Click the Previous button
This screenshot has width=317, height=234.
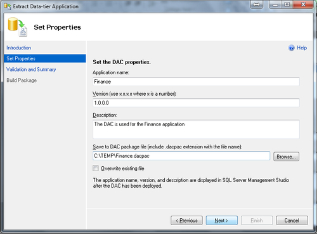point(186,221)
